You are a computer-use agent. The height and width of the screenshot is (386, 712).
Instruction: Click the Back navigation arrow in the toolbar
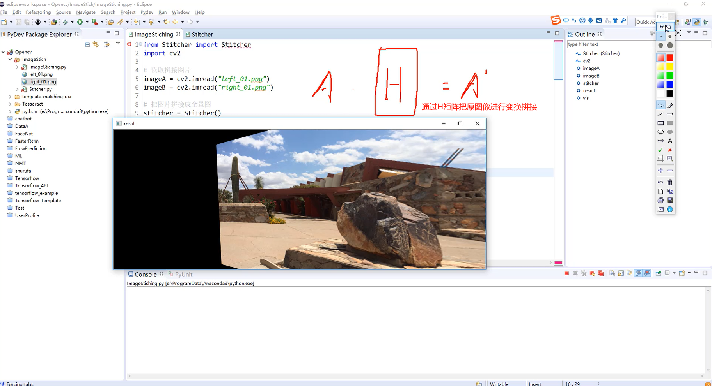(175, 22)
